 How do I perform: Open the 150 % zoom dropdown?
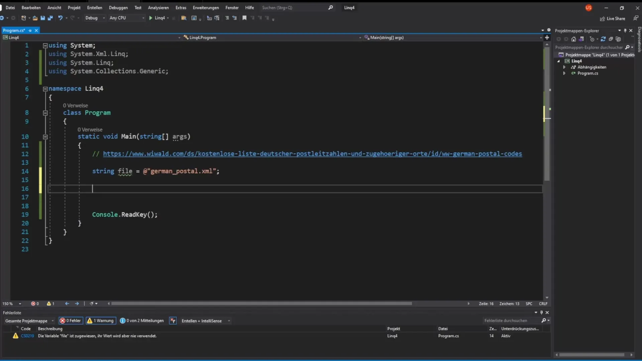[12, 304]
